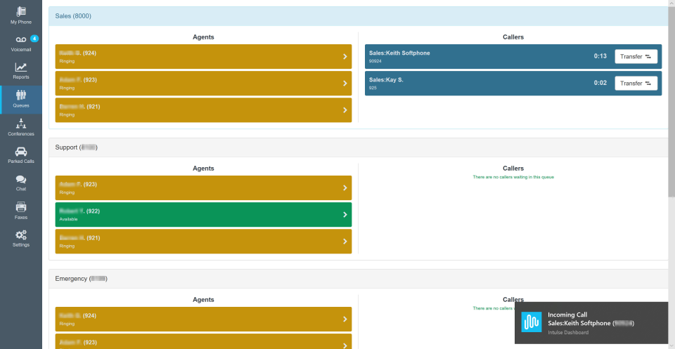Open Settings gears icon
675x349 pixels.
coord(20,235)
